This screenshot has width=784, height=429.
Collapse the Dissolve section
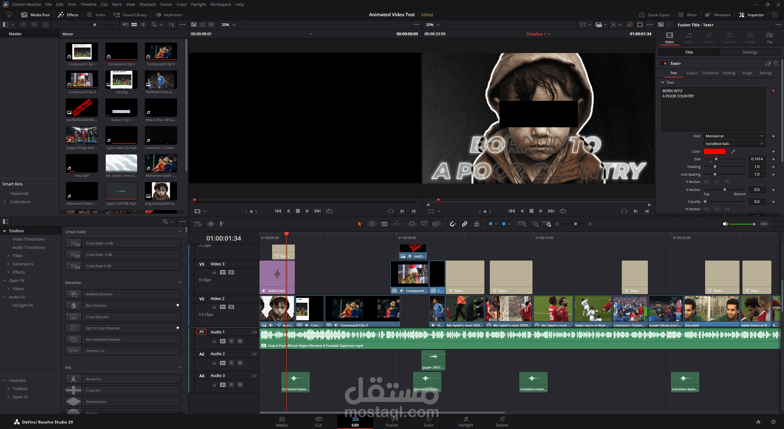pyautogui.click(x=180, y=283)
